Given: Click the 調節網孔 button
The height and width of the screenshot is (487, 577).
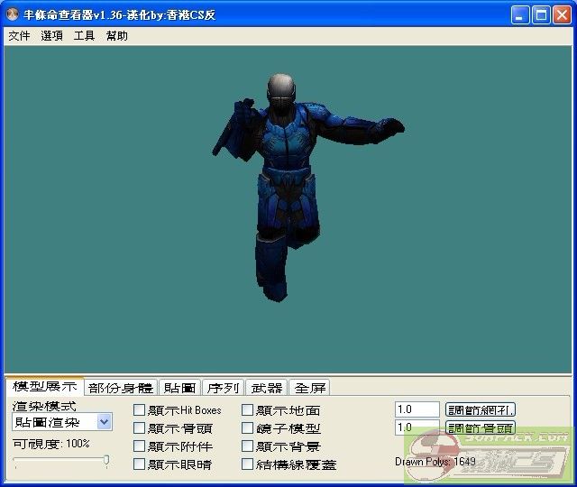Looking at the screenshot, I should coord(481,409).
